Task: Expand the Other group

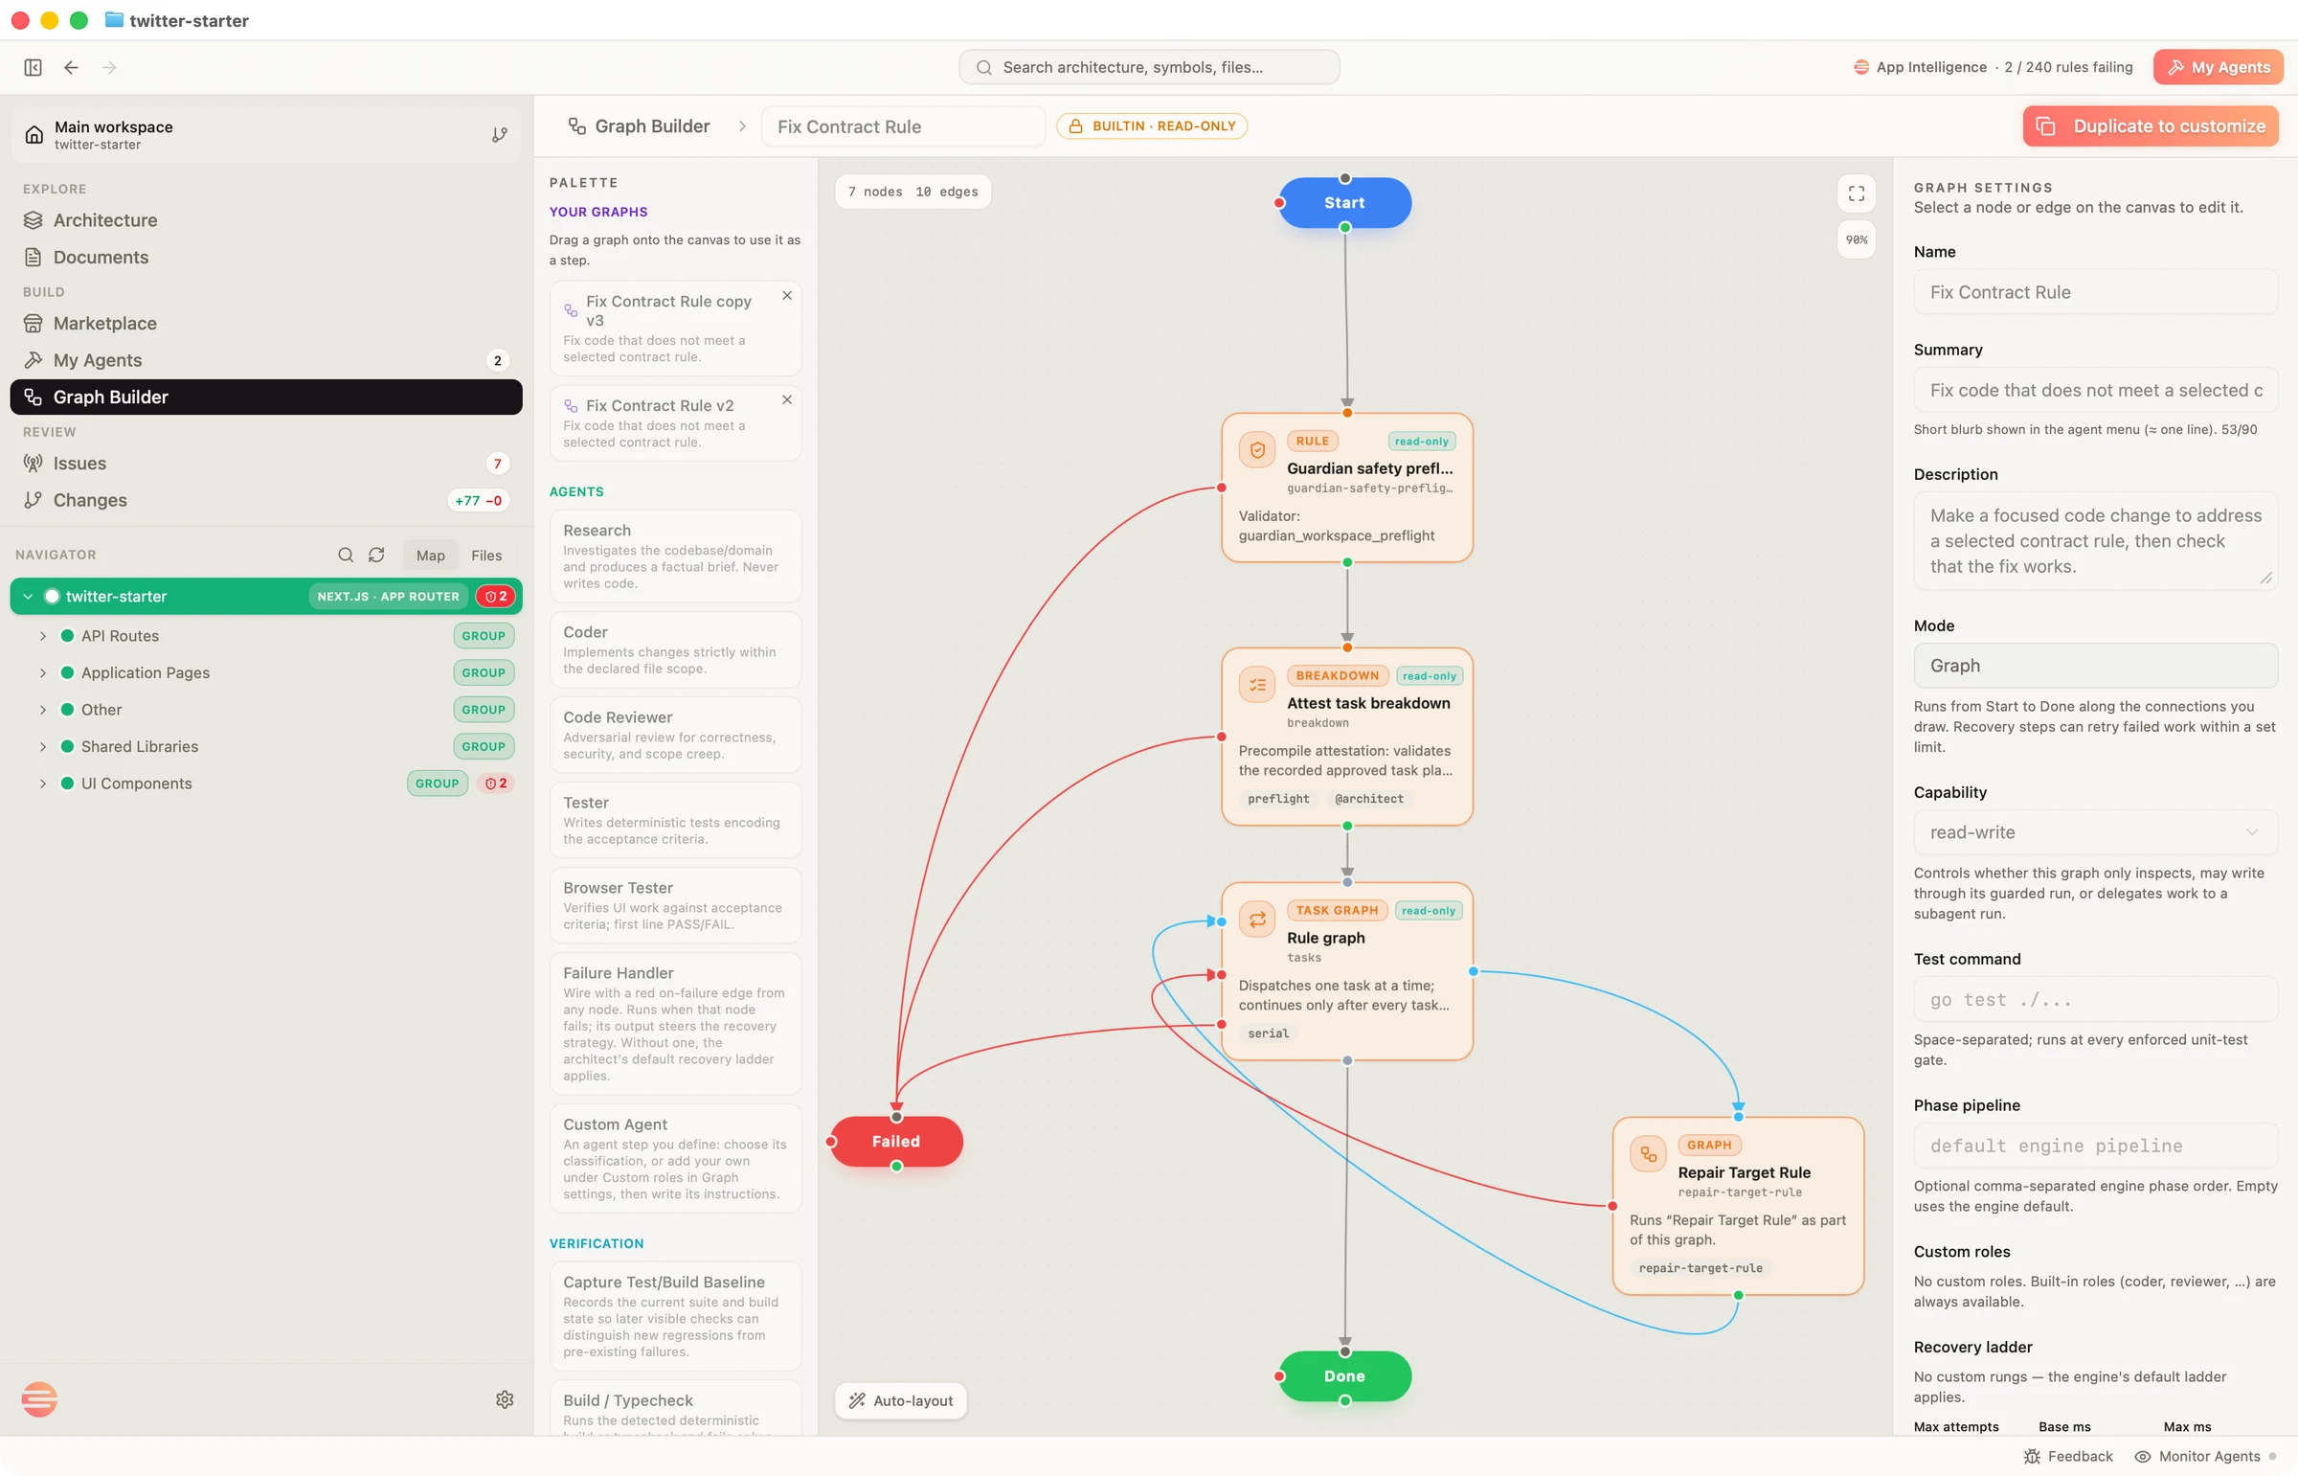Action: pos(43,709)
